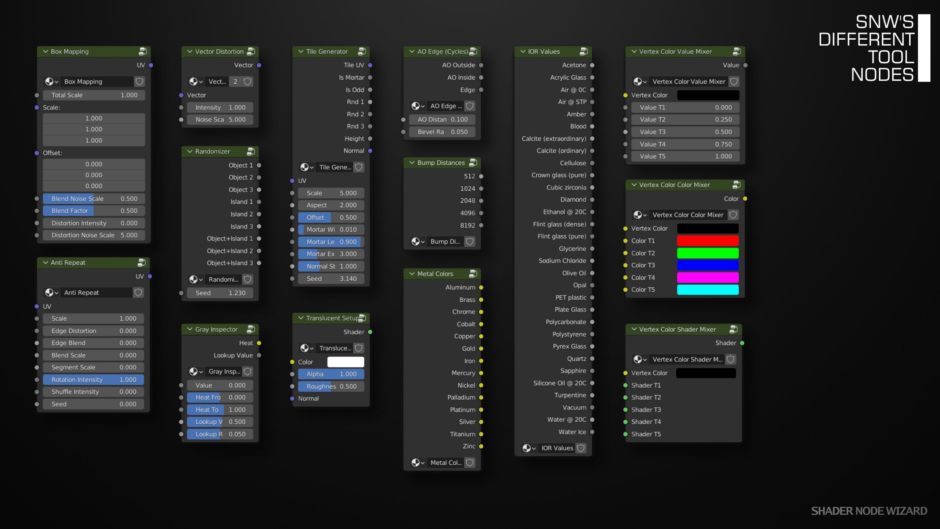Click the node group icon on Box Mapping header

tap(143, 51)
